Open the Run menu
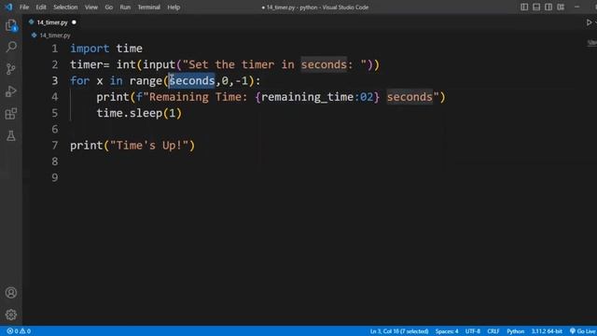Image resolution: width=597 pixels, height=336 pixels. pos(125,7)
